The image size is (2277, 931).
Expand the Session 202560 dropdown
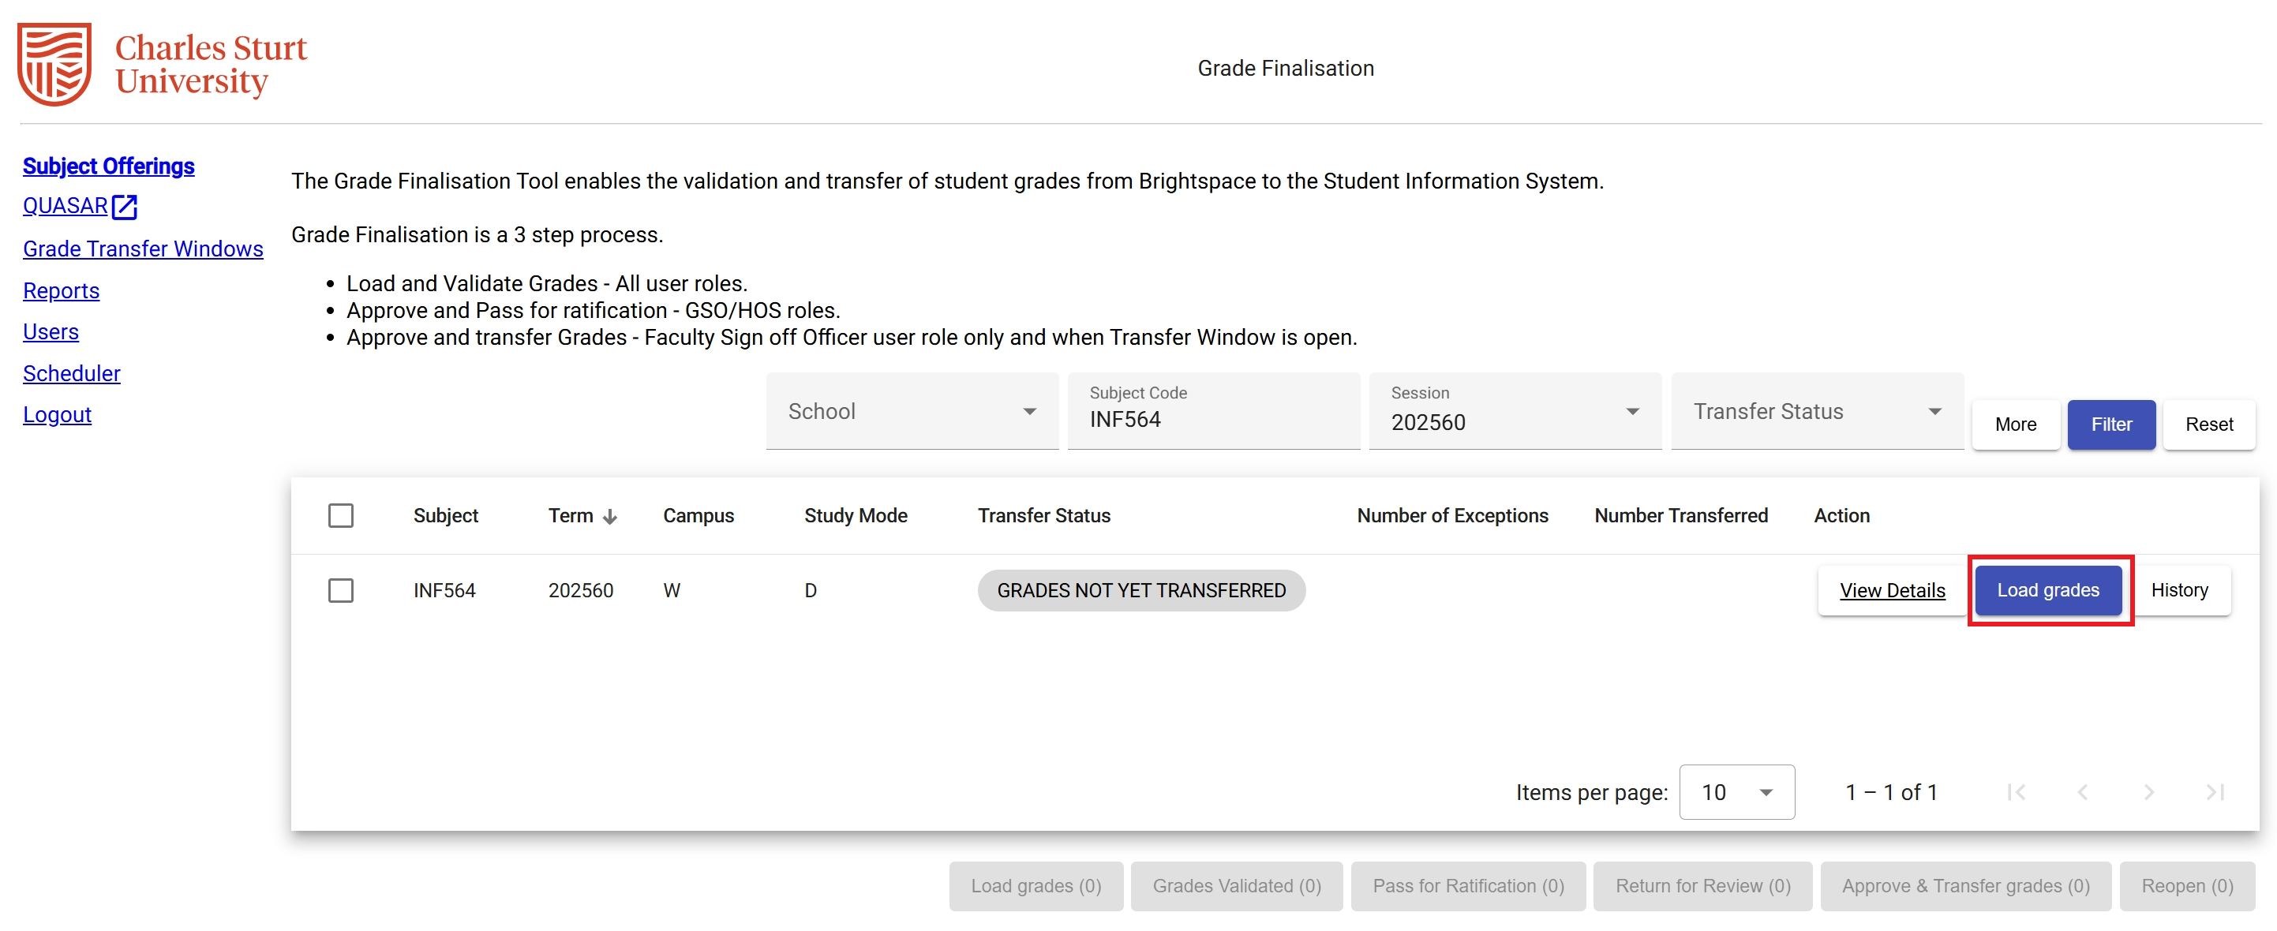[1515, 412]
